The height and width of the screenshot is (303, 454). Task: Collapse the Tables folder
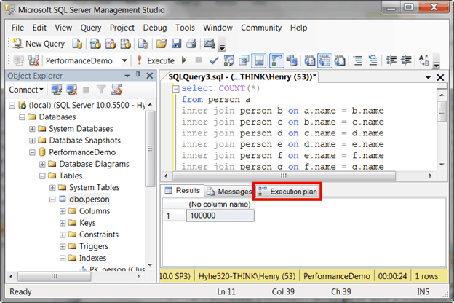tap(42, 176)
